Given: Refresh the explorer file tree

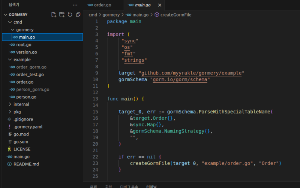Looking at the screenshot, I should click(70, 15).
